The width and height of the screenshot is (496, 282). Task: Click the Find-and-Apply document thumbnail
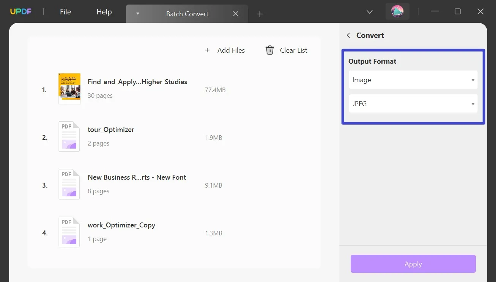point(69,88)
